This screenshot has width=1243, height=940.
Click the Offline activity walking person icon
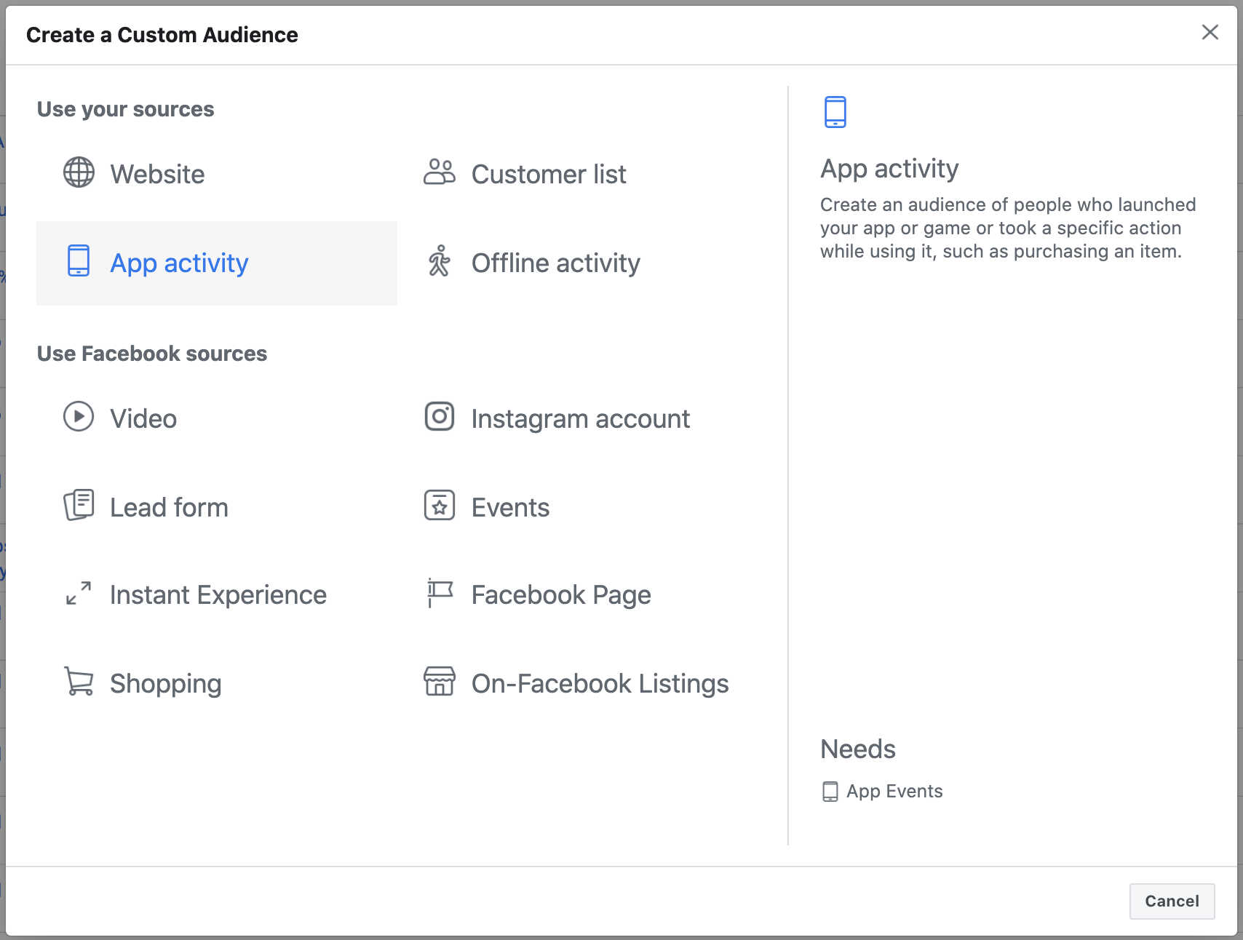(440, 261)
